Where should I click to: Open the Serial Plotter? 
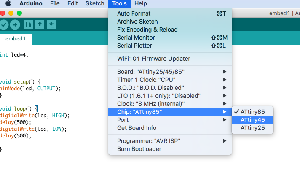tap(170, 46)
